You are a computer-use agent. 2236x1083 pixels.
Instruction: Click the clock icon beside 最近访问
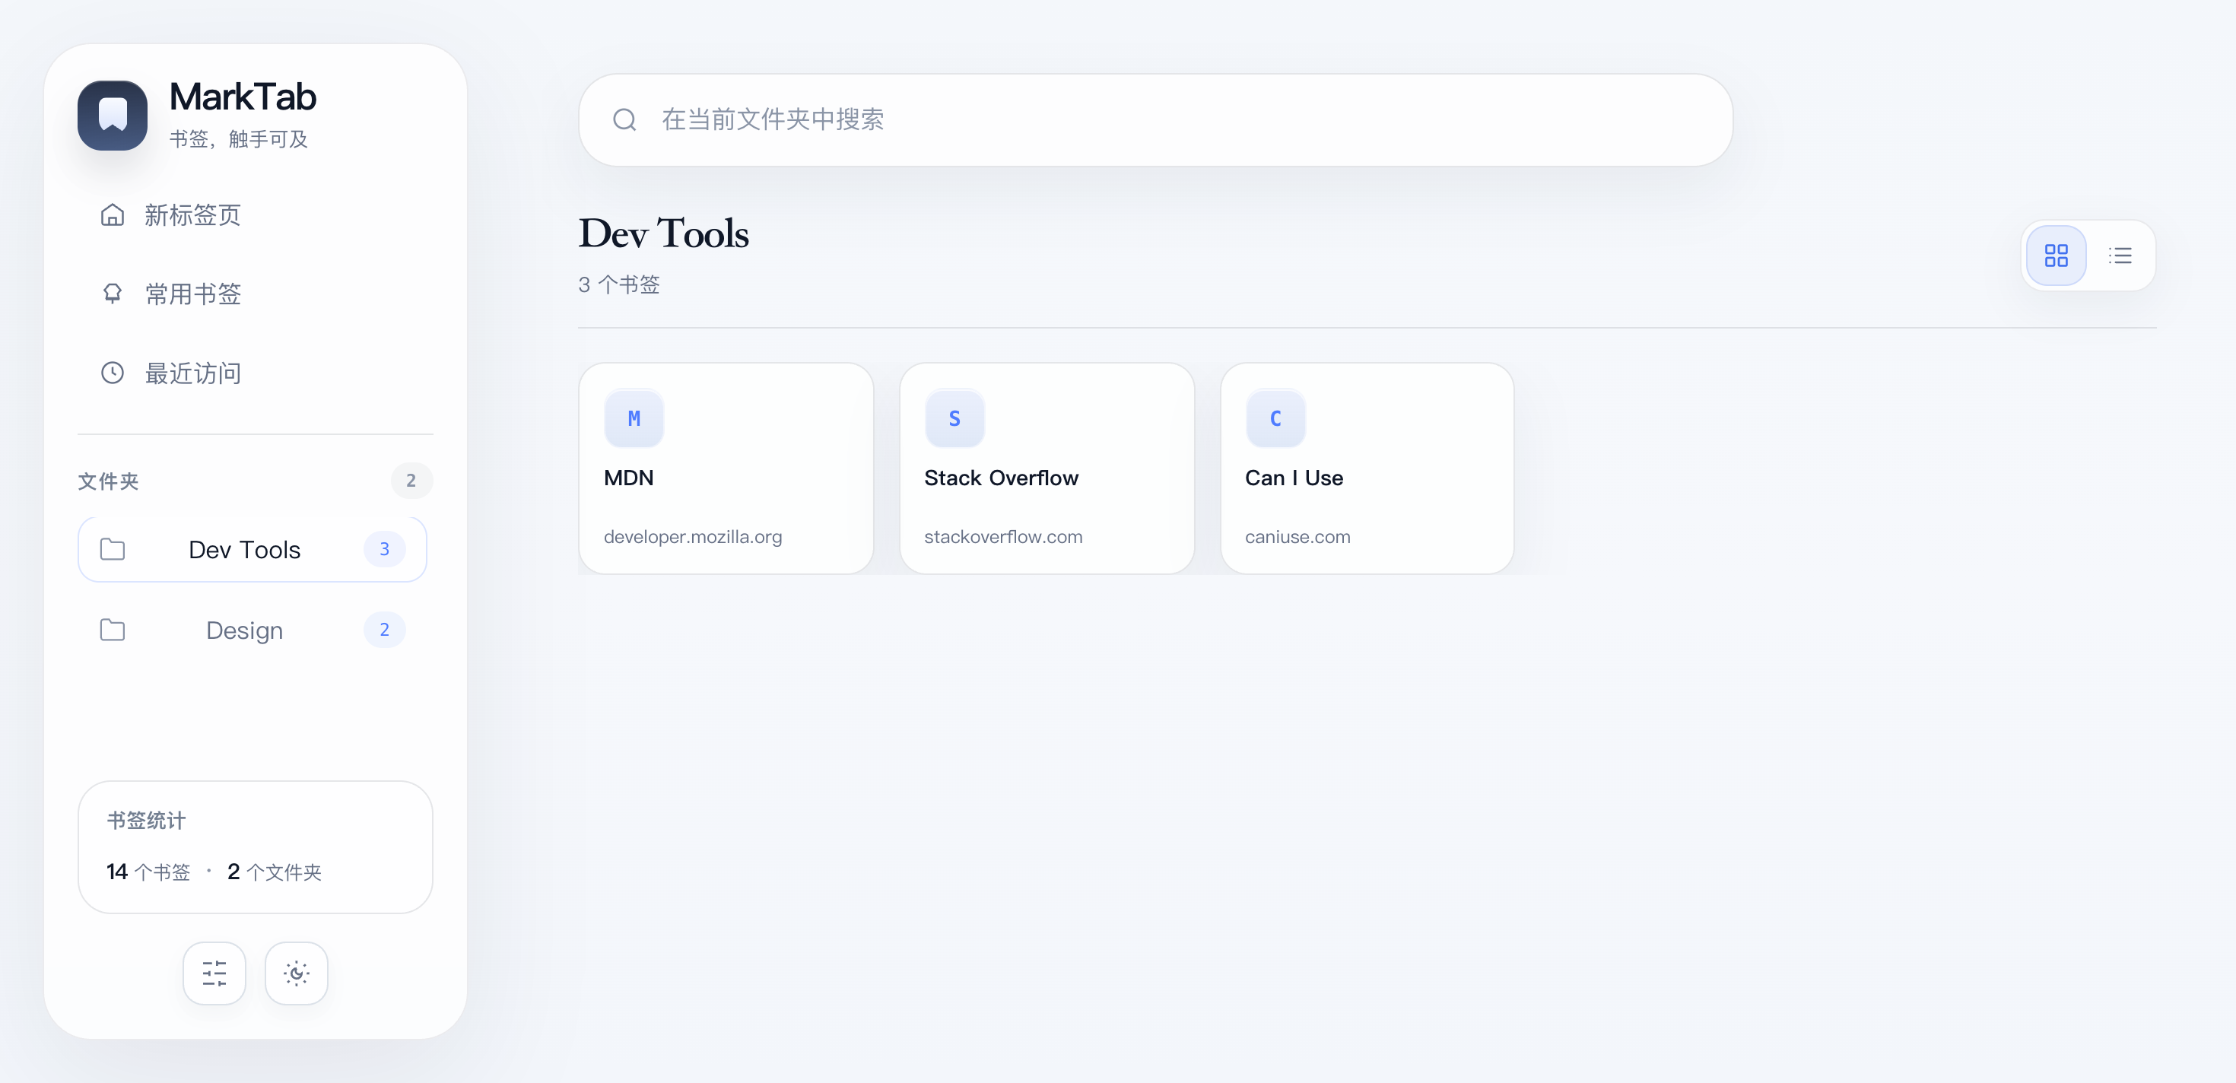point(112,373)
